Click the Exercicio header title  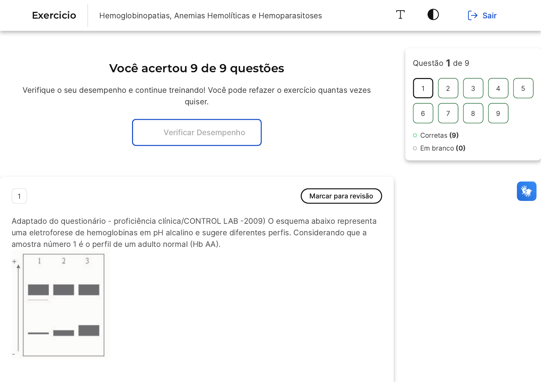[54, 15]
